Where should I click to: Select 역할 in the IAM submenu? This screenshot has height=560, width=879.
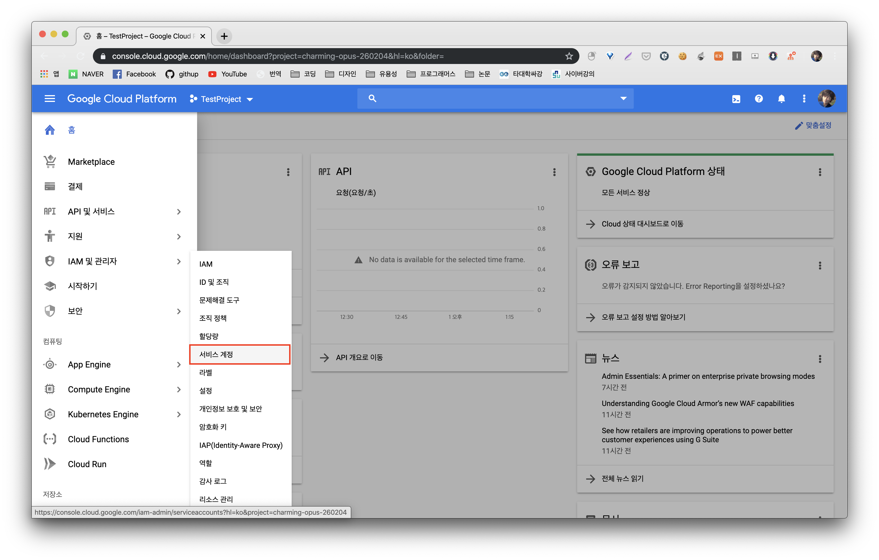pyautogui.click(x=206, y=463)
